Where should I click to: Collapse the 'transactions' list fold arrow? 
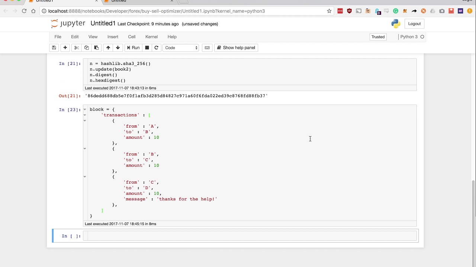click(x=85, y=115)
